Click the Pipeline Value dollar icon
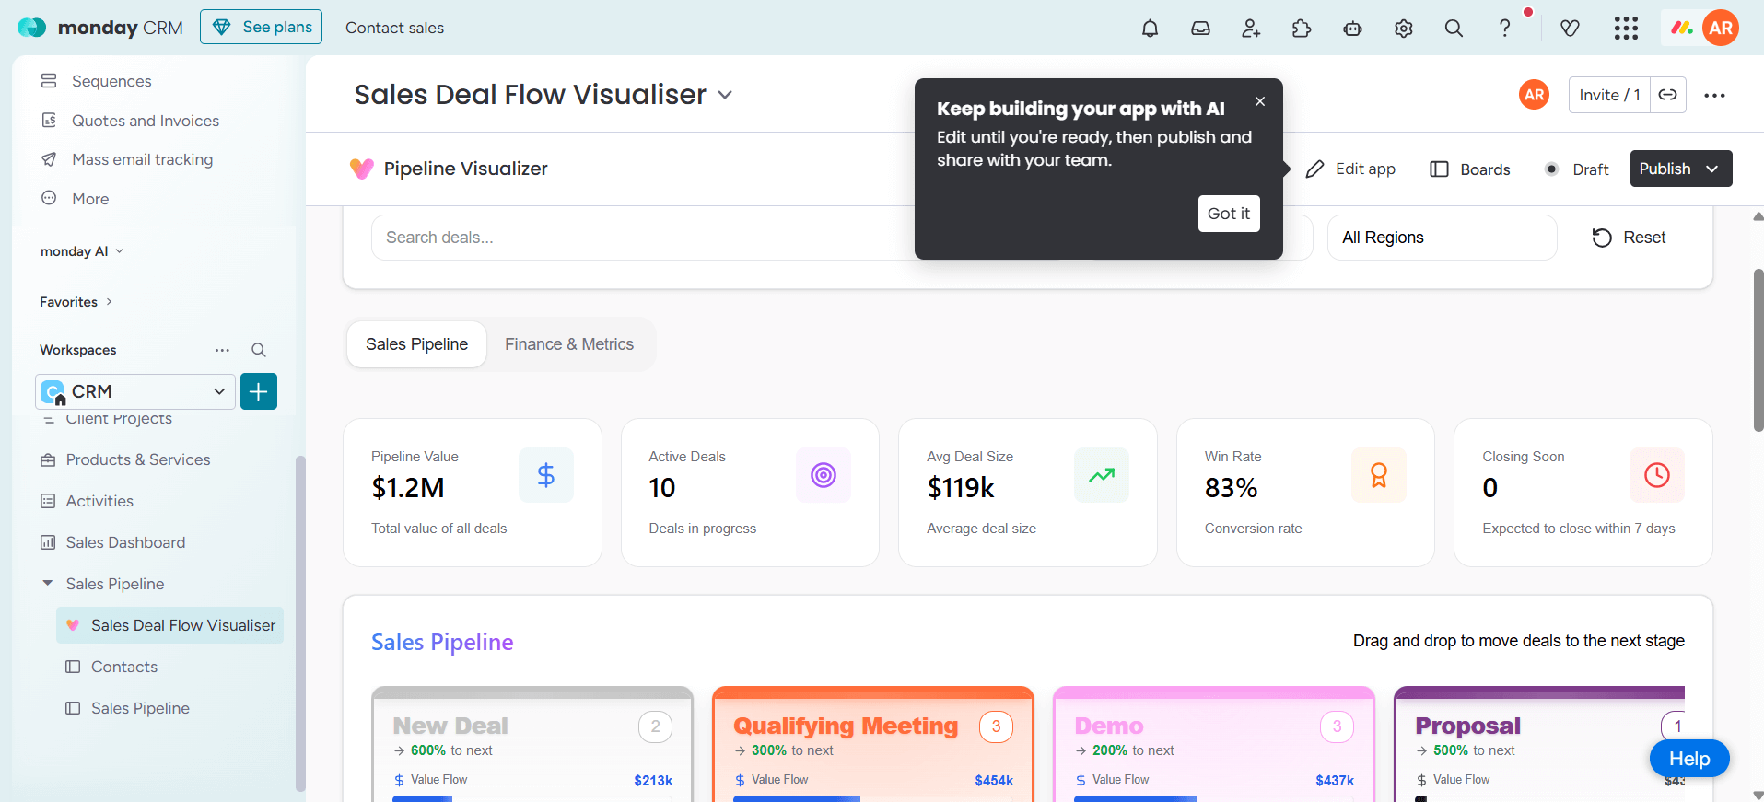Screen dimensions: 1764x802 [546, 475]
